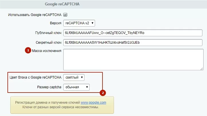The width and height of the screenshot is (207, 116).
Task: Click the Размер captcha label
Action: point(49,87)
